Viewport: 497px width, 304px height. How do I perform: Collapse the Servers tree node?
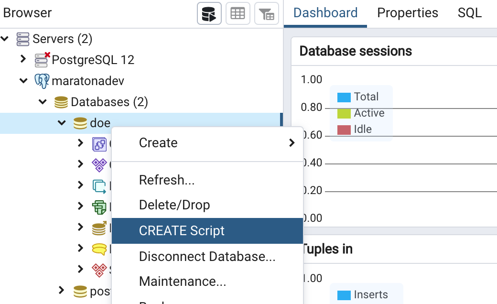(x=5, y=38)
